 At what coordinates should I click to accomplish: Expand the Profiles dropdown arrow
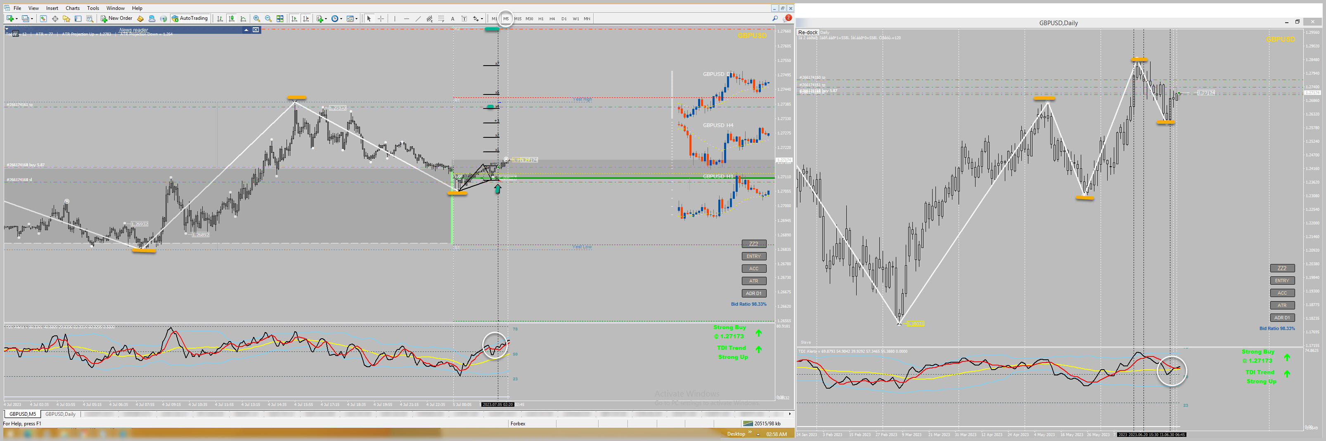[32, 19]
